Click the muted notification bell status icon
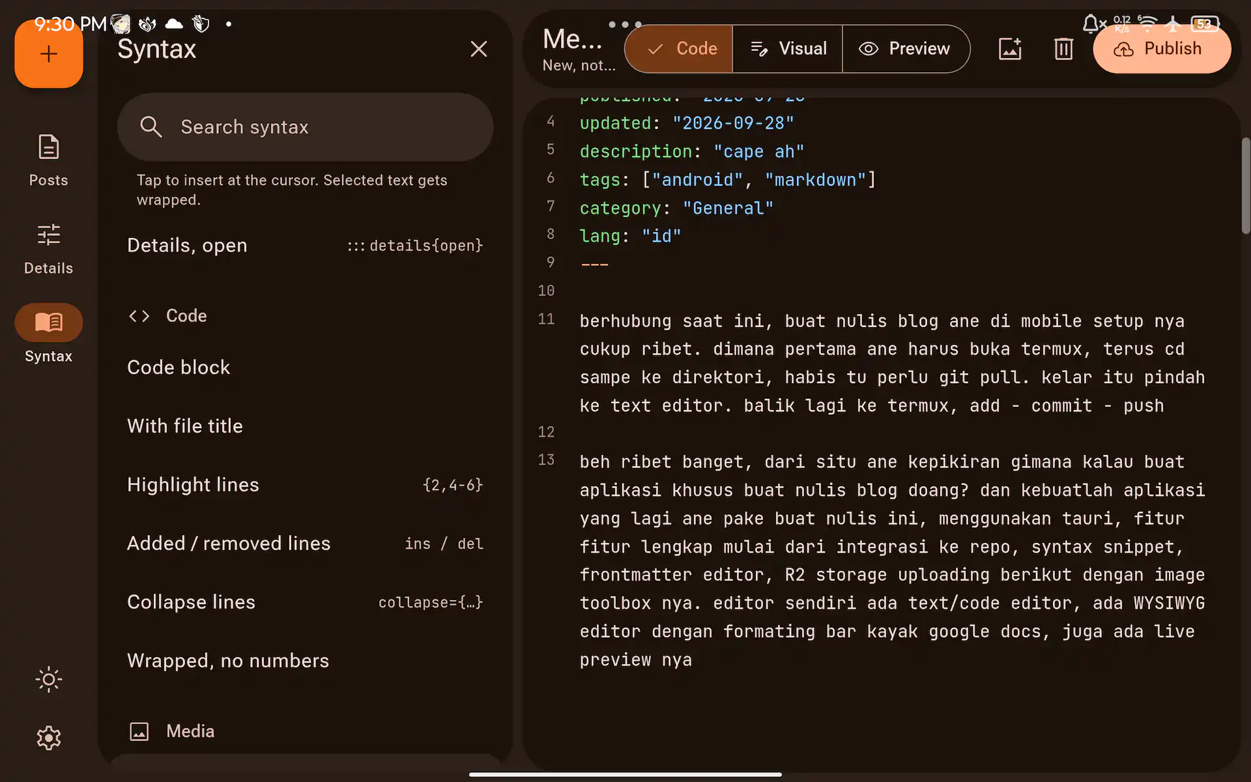Screen dimensions: 1251x782 click(1094, 24)
